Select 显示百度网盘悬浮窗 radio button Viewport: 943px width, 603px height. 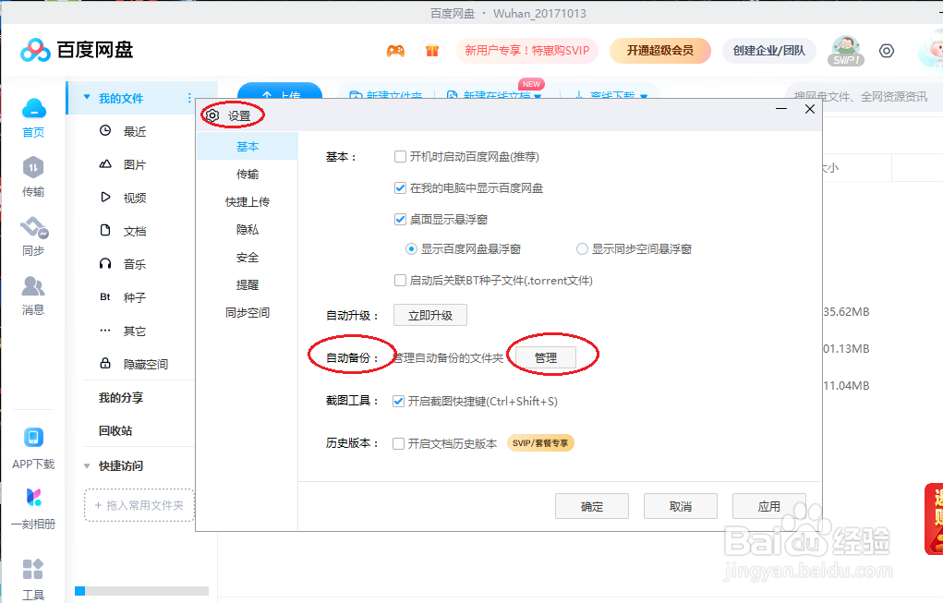(x=411, y=249)
